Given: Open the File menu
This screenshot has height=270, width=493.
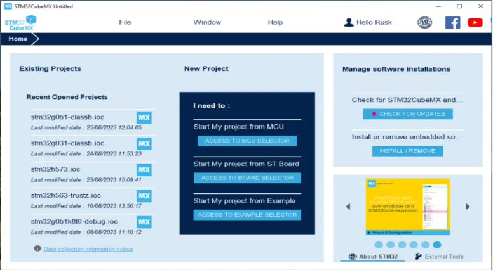Looking at the screenshot, I should tap(125, 22).
